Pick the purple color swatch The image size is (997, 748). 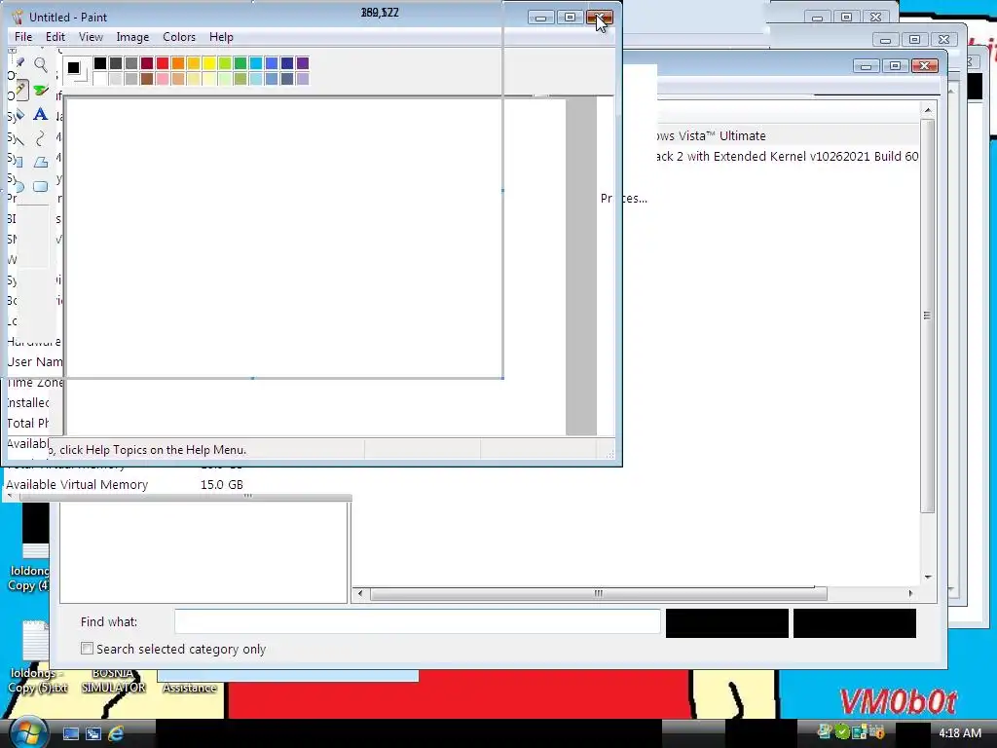point(303,63)
